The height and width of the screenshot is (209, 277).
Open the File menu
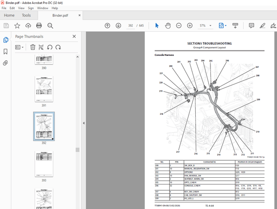click(4, 8)
